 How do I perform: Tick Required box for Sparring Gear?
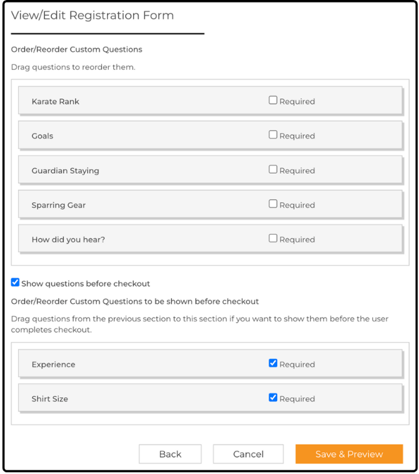pos(273,204)
